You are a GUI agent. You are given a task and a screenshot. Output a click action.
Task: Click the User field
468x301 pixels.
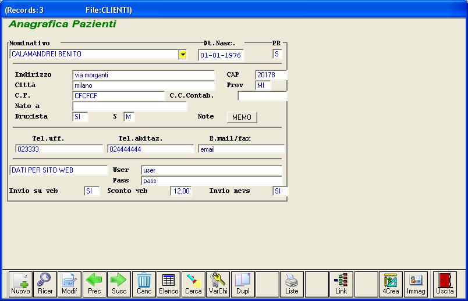pos(212,170)
